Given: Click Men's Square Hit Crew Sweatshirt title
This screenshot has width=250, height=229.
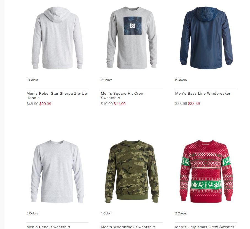Looking at the screenshot, I should click(x=122, y=96).
